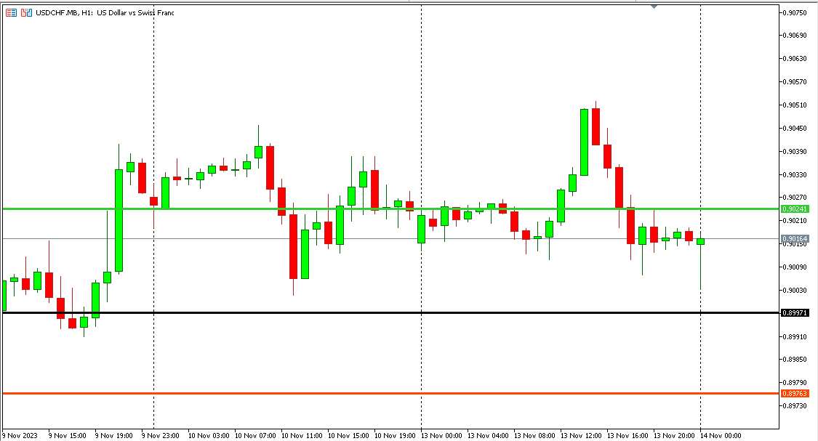Click the 10 Nov 07:00 time label
Image resolution: width=818 pixels, height=441 pixels.
click(x=255, y=436)
